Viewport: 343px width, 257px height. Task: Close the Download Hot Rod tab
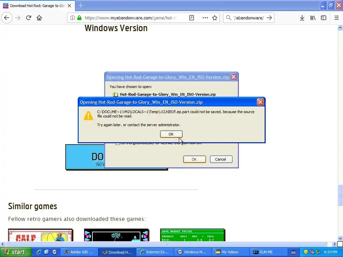click(69, 6)
